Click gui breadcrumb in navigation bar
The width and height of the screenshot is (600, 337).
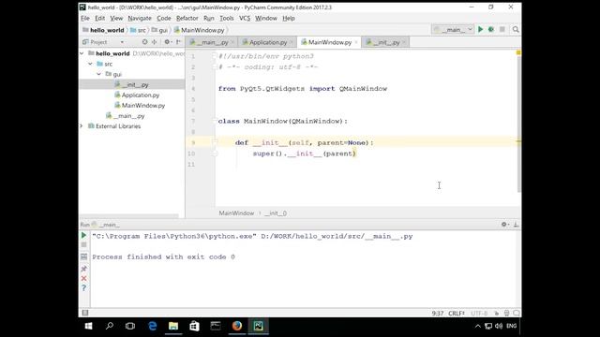click(x=159, y=30)
